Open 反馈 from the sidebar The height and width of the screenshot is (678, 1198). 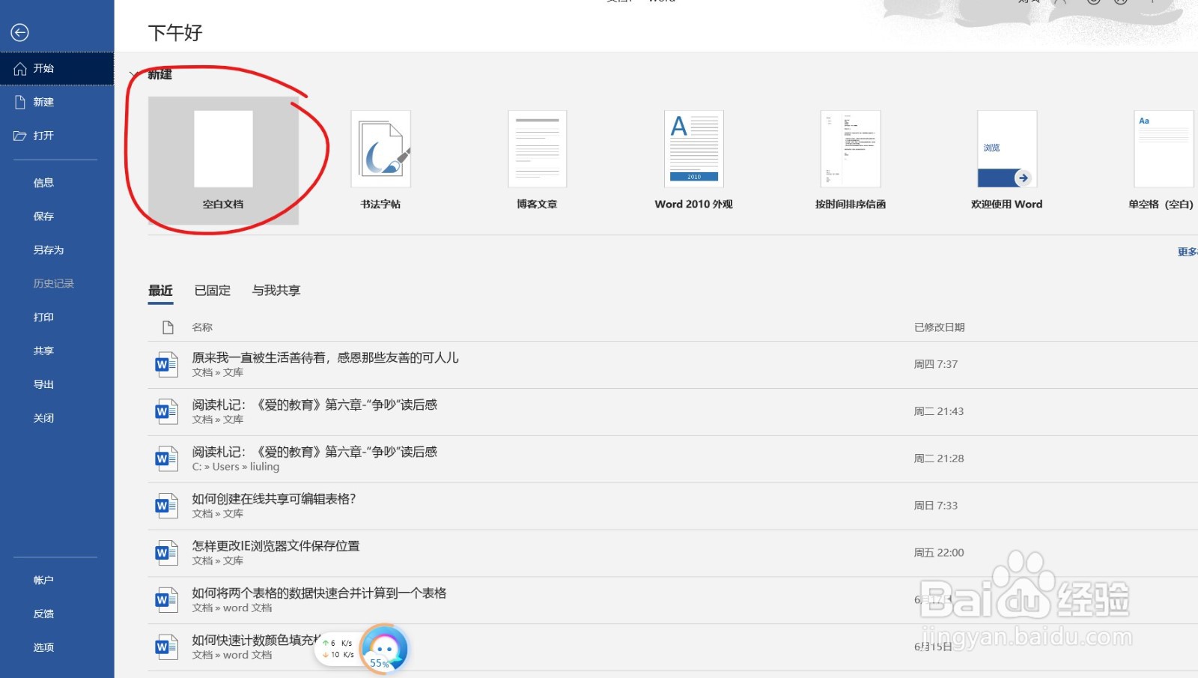point(43,613)
